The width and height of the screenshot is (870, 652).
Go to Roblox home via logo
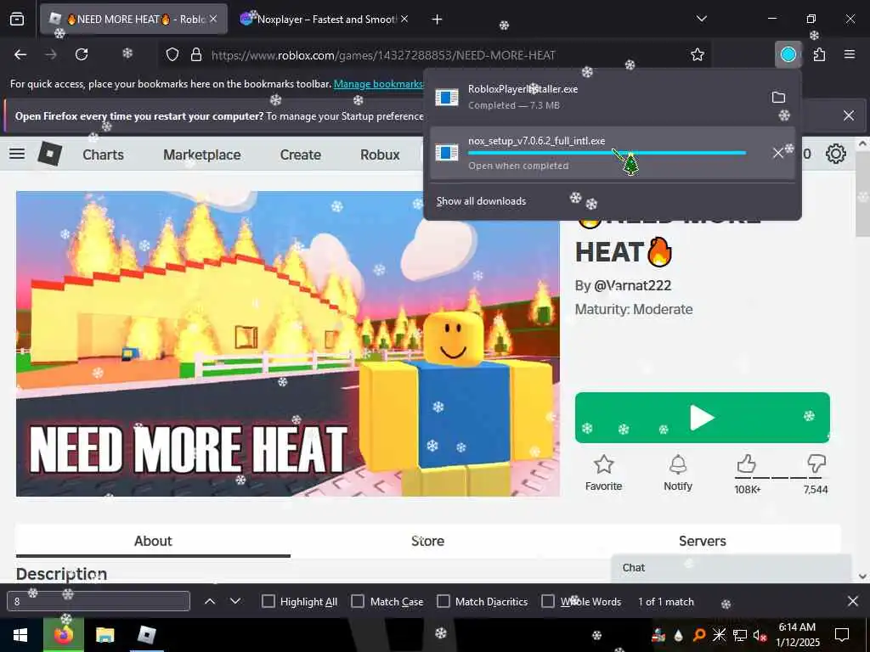tap(50, 154)
